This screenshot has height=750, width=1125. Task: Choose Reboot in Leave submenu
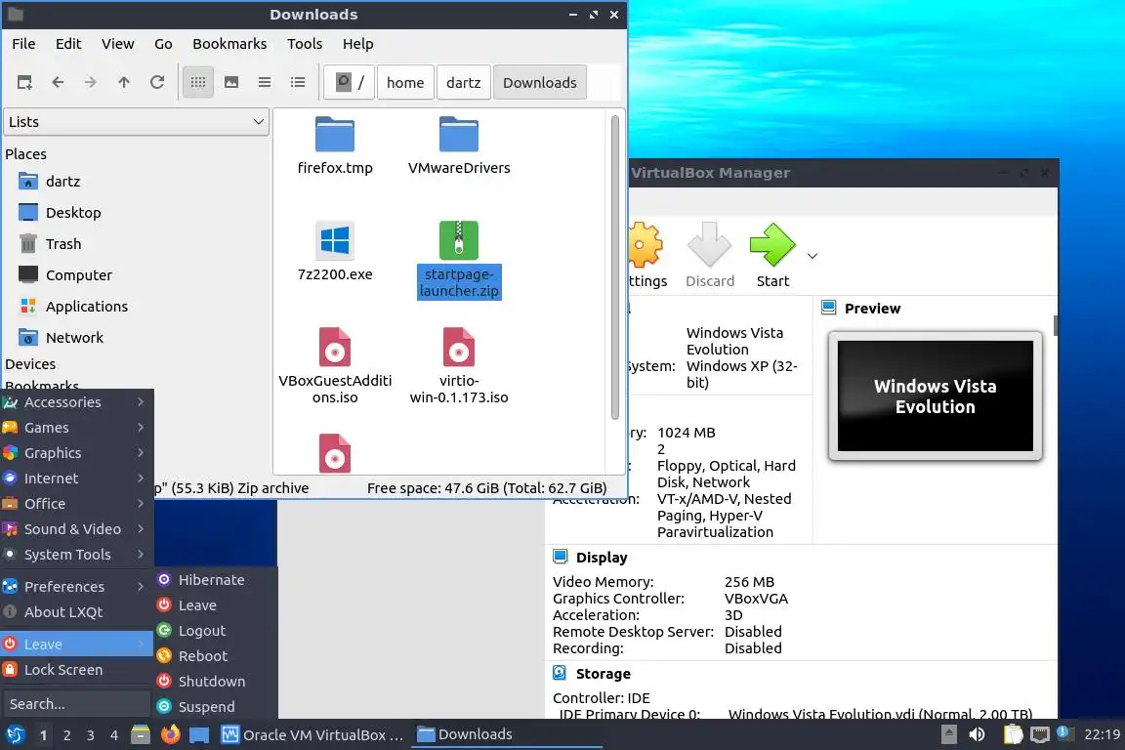pos(216,656)
